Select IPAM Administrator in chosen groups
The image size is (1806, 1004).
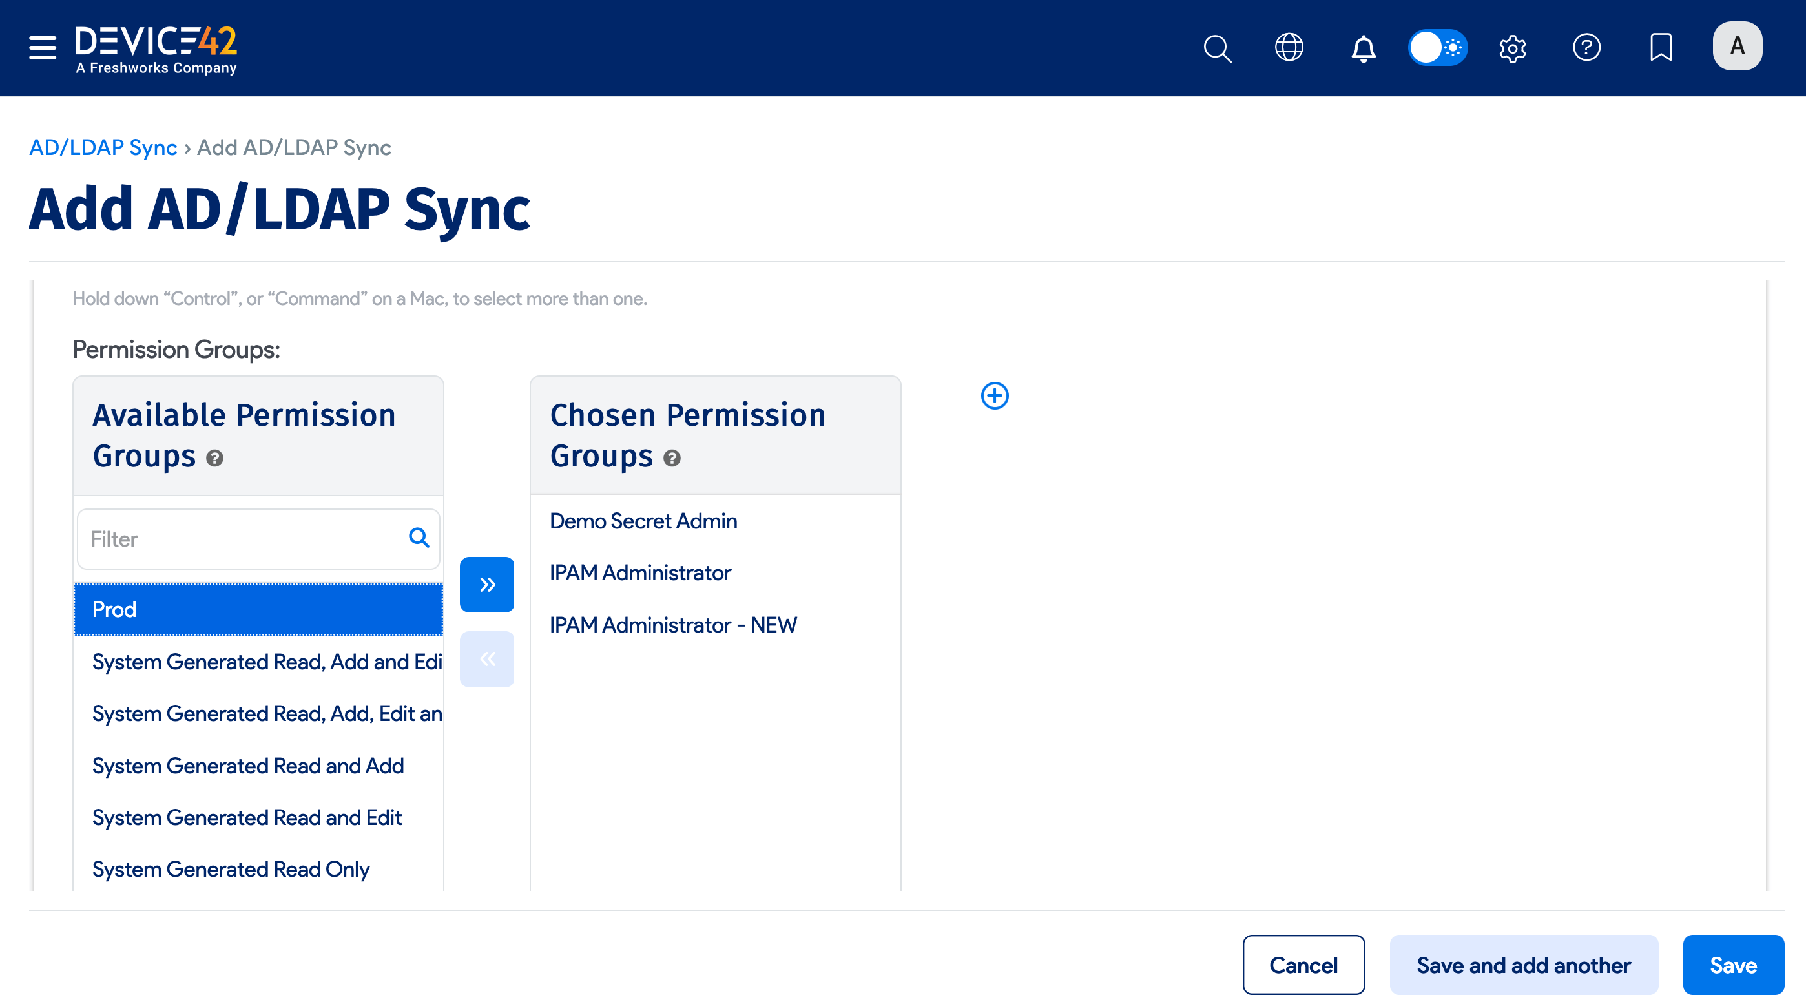coord(639,573)
